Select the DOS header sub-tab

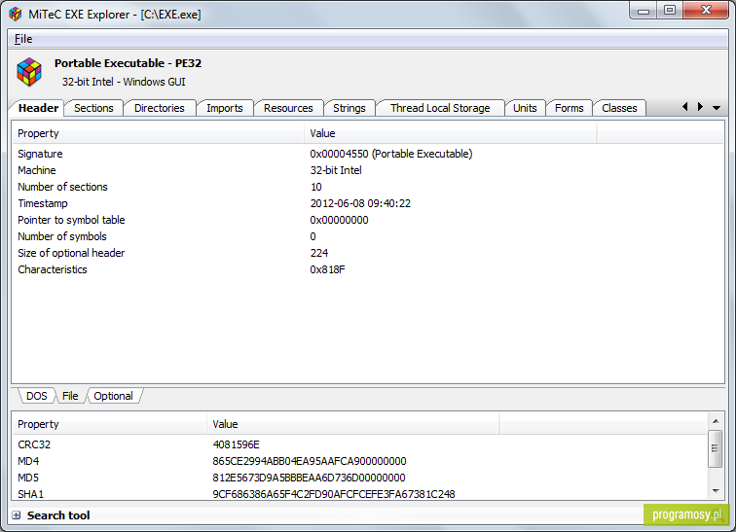(x=37, y=396)
